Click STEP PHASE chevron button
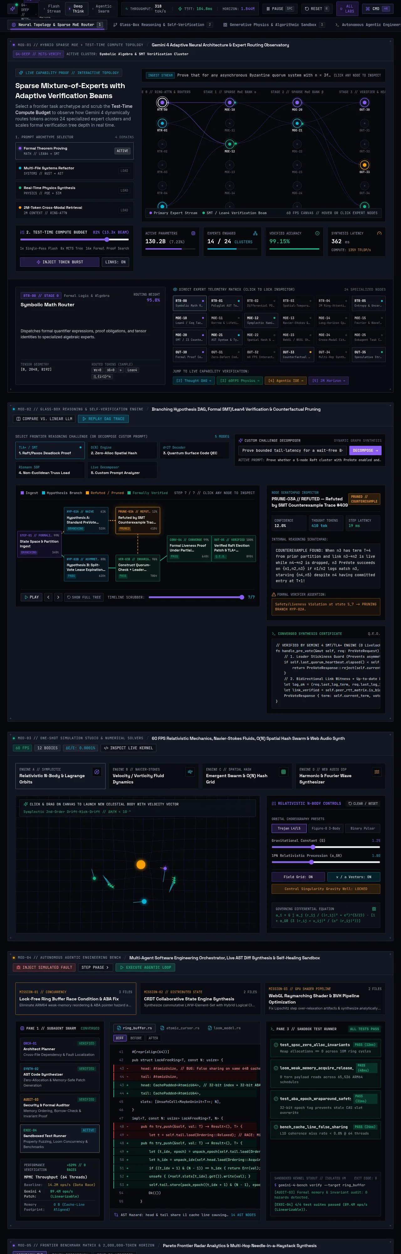 tap(96, 967)
